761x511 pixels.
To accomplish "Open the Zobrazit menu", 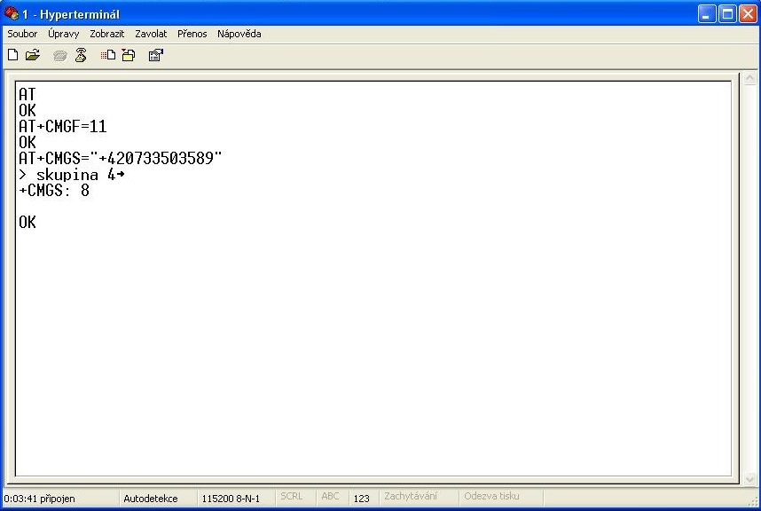I will [x=106, y=34].
